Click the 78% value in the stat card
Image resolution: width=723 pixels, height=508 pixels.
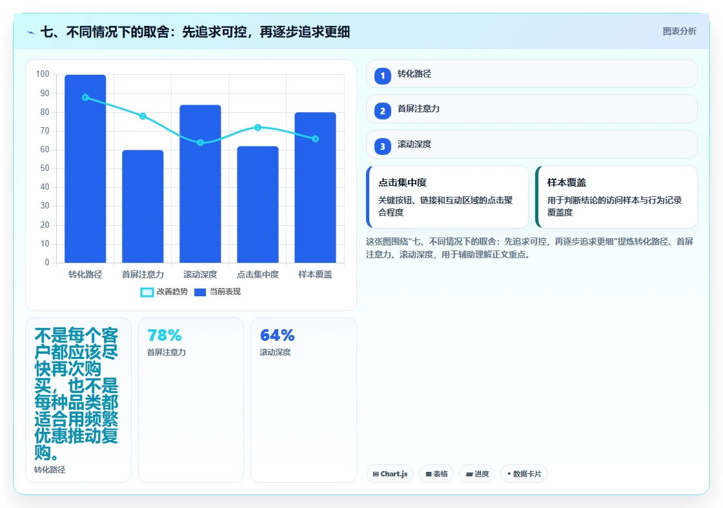pos(165,335)
